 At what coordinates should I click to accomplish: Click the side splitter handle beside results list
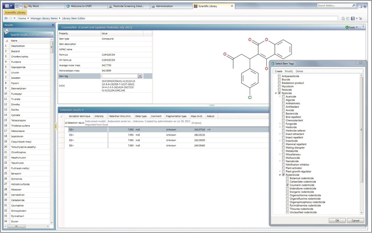click(56, 126)
